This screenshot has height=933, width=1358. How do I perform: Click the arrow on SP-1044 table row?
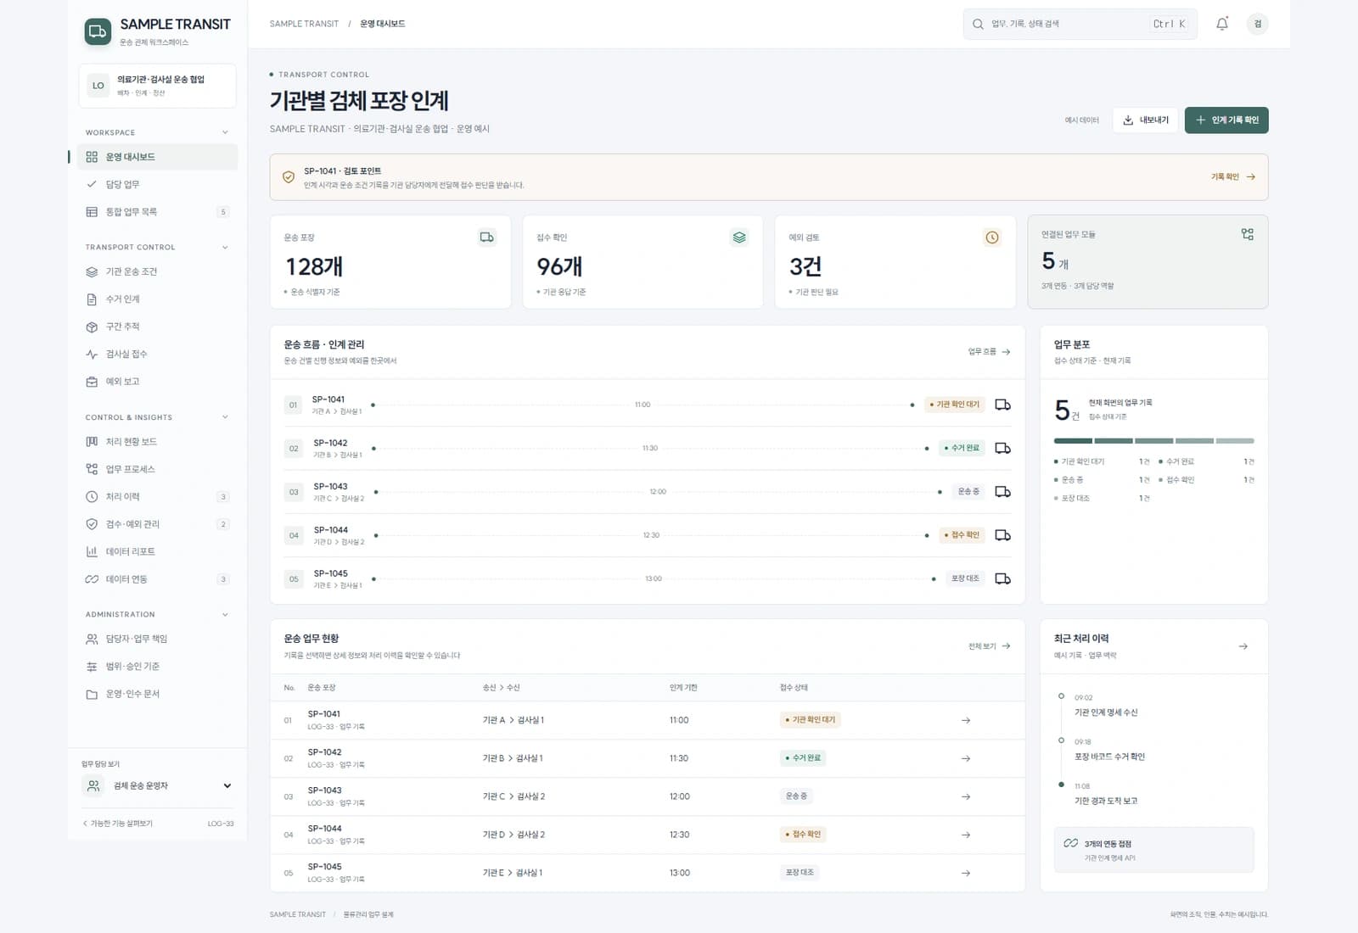966,835
